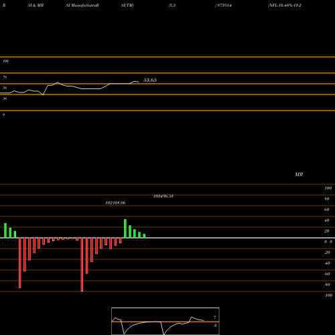335x335 pixels.
Task: Click the MR axis label 80
Action: click(327, 199)
